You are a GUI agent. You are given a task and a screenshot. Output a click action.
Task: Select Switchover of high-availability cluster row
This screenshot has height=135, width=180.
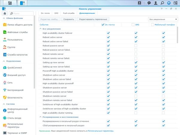point(107,104)
